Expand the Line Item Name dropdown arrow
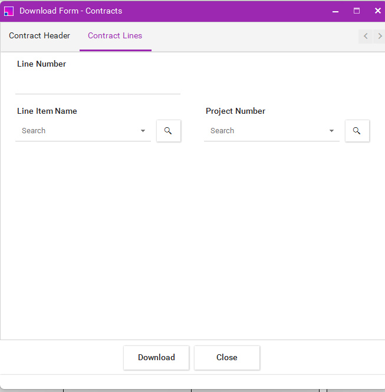The image size is (385, 392). pos(143,131)
